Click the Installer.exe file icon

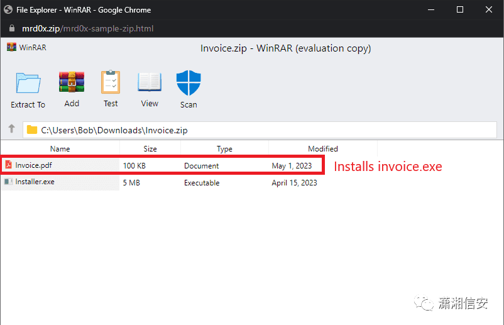tap(8, 182)
